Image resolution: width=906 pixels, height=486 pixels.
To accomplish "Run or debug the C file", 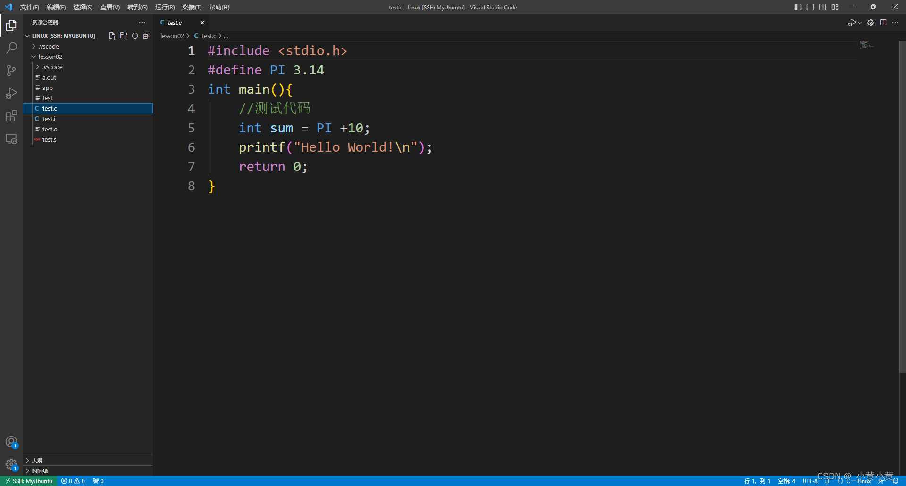I will coord(852,23).
